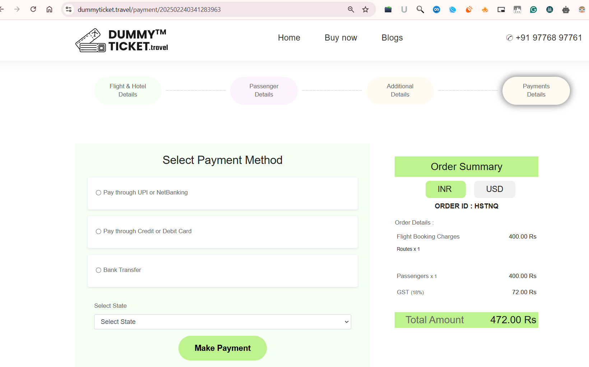
Task: Select Pay through UPI or NetBanking
Action: pos(98,193)
